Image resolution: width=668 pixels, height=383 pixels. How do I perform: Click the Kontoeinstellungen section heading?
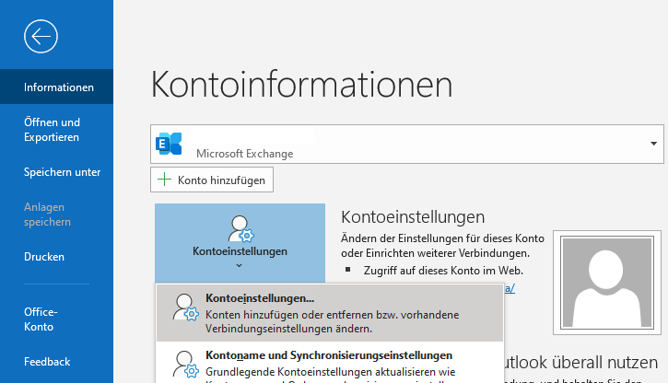coord(413,217)
